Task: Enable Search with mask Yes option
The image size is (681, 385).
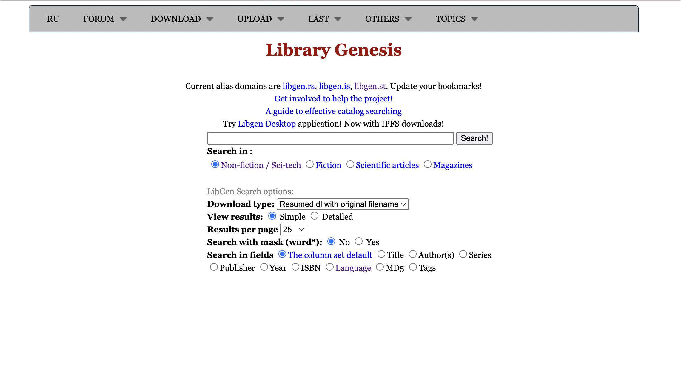Action: [x=359, y=241]
